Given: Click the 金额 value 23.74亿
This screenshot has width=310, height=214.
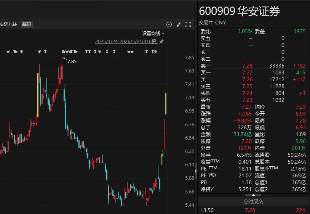Looking at the screenshot, I should [x=243, y=134].
